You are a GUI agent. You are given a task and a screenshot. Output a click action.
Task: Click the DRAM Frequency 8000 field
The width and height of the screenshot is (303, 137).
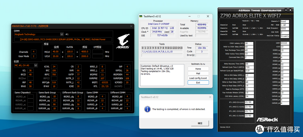point(285,29)
